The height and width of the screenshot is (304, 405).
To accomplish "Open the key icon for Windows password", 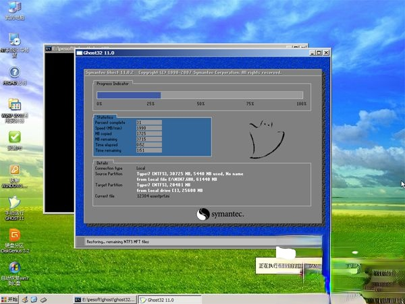I will point(14,177).
